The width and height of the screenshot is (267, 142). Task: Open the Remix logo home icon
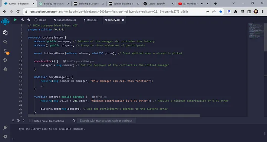(x=5, y=22)
